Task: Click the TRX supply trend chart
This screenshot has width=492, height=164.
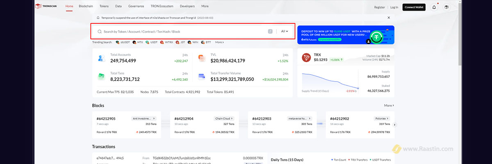Action: point(330,81)
